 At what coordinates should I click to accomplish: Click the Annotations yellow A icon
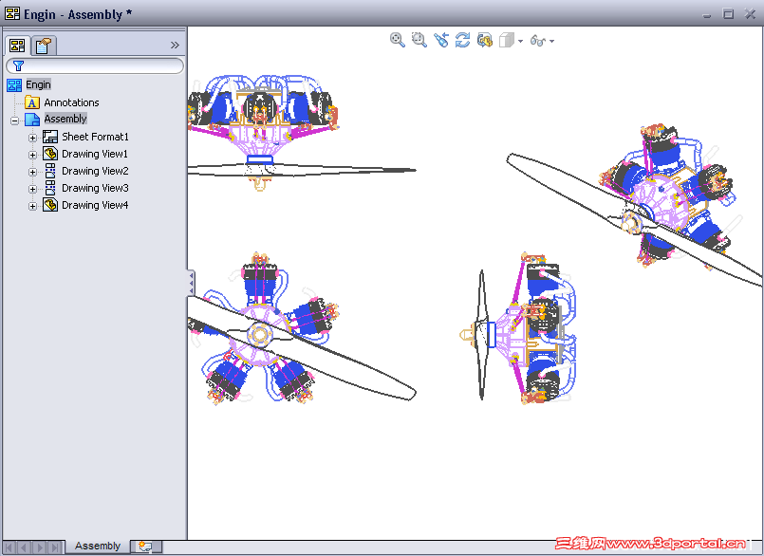pos(32,102)
